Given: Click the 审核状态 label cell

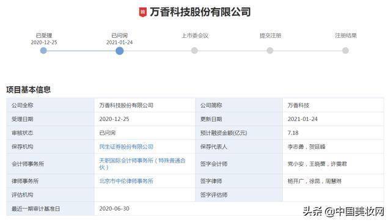Looking at the screenshot, I should tap(50, 133).
